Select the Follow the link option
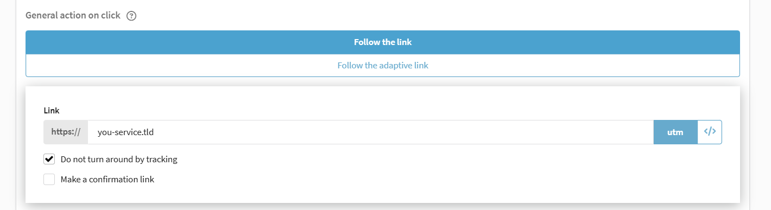The width and height of the screenshot is (771, 210). point(383,42)
